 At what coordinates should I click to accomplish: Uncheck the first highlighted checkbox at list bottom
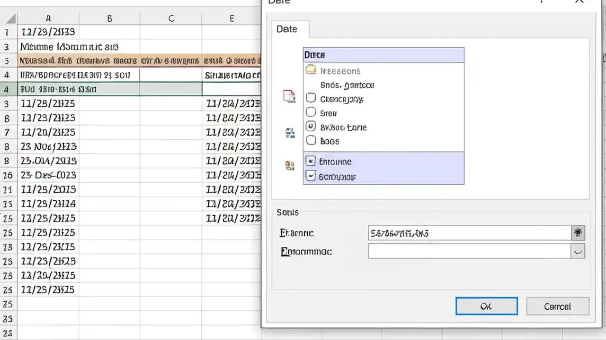(x=311, y=161)
